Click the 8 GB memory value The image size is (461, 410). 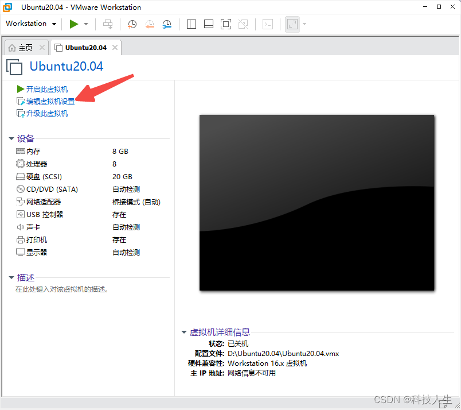click(x=120, y=152)
